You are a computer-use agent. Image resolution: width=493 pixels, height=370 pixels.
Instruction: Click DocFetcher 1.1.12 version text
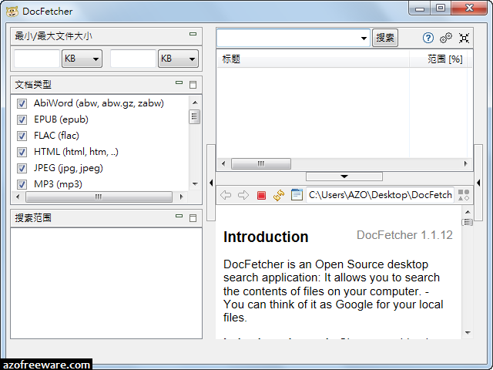tap(404, 235)
